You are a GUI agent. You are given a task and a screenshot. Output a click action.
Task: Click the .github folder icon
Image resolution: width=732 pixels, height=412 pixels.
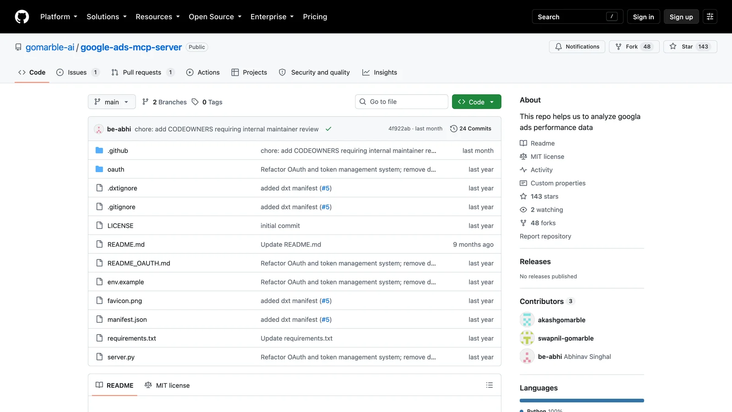[99, 150]
